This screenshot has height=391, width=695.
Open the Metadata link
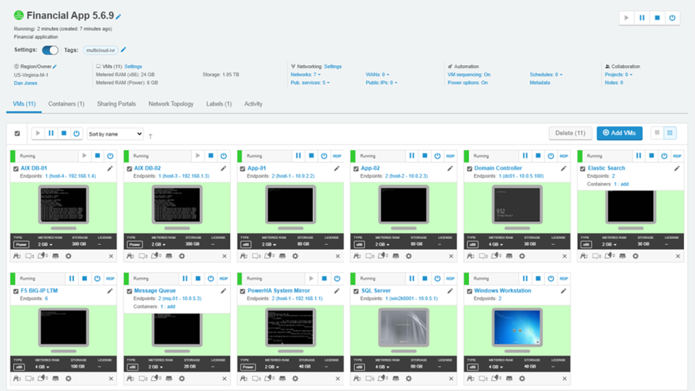tap(539, 83)
